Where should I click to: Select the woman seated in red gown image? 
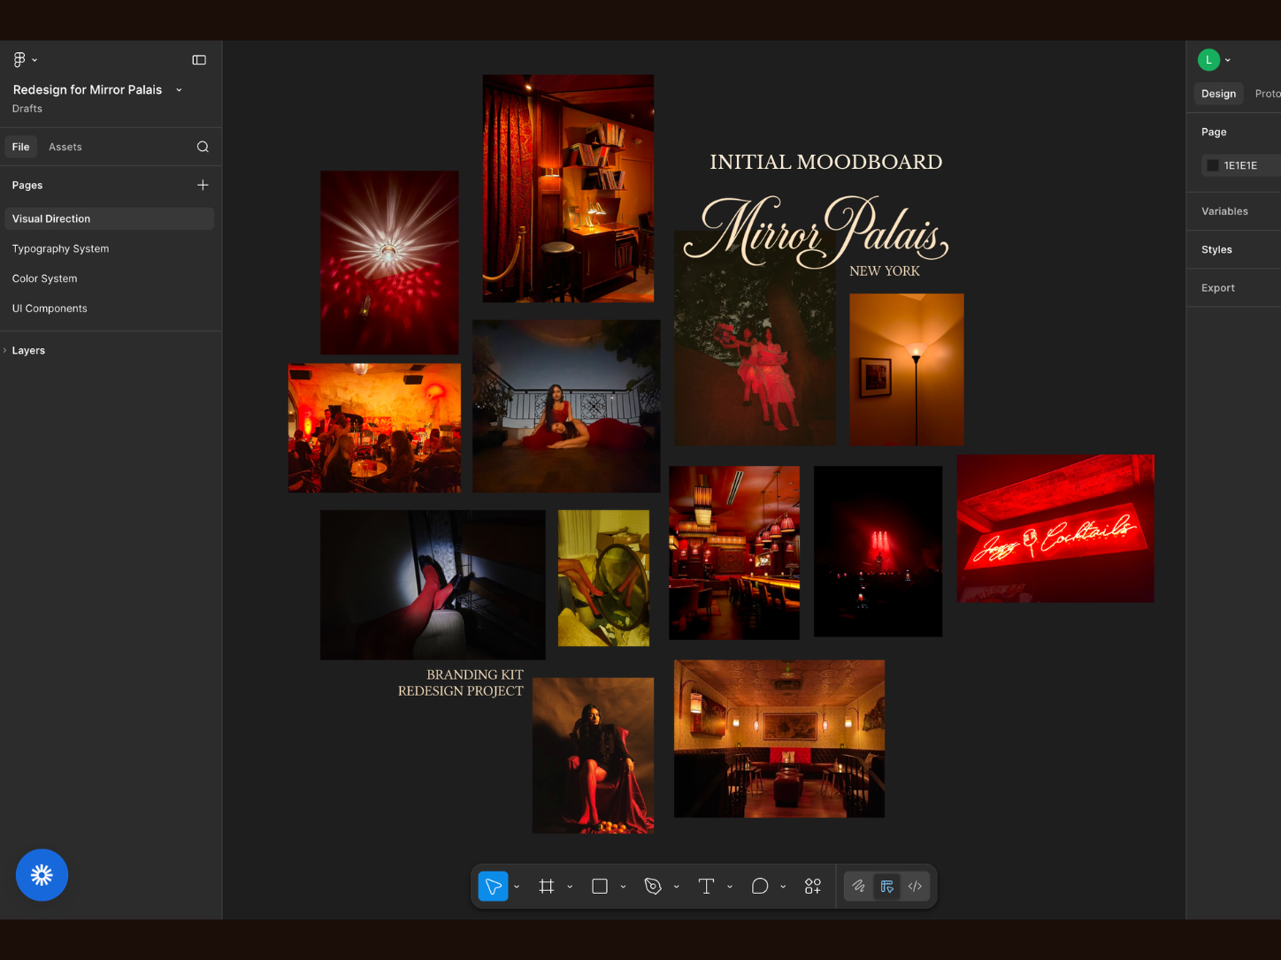594,756
